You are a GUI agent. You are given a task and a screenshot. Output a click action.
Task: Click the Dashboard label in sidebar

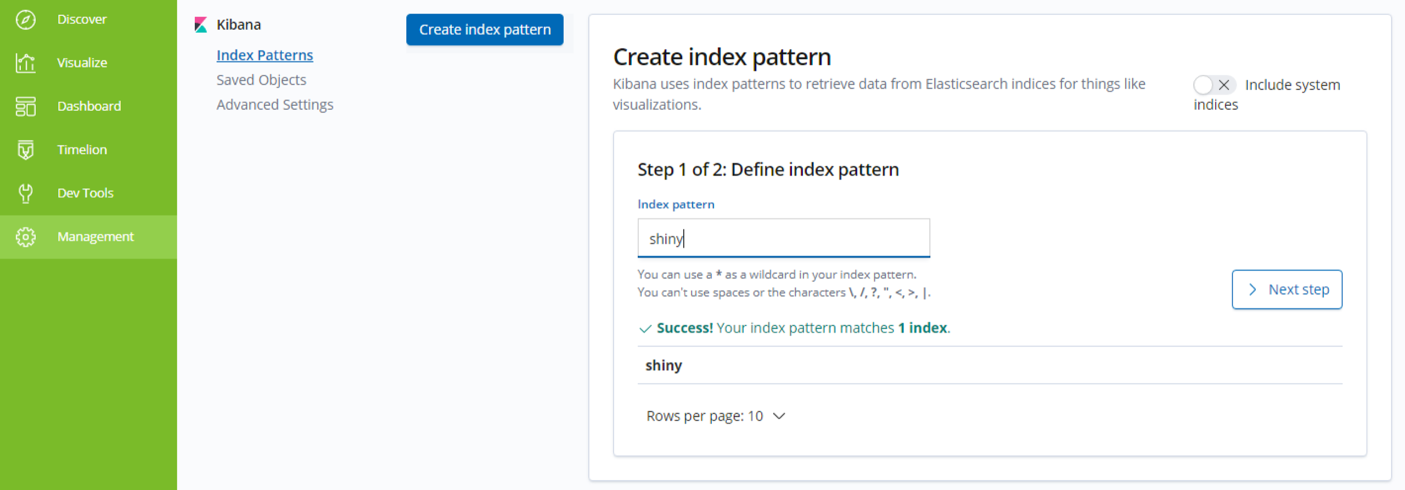[89, 106]
